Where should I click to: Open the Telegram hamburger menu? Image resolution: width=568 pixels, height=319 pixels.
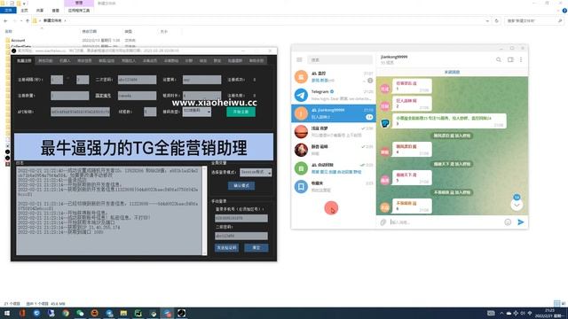299,59
